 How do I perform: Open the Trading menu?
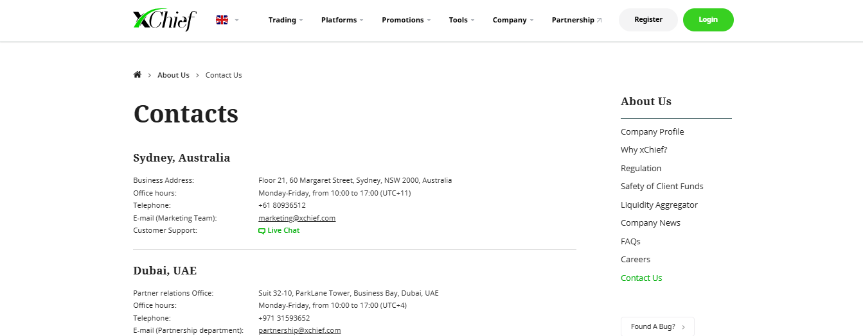[x=285, y=20]
